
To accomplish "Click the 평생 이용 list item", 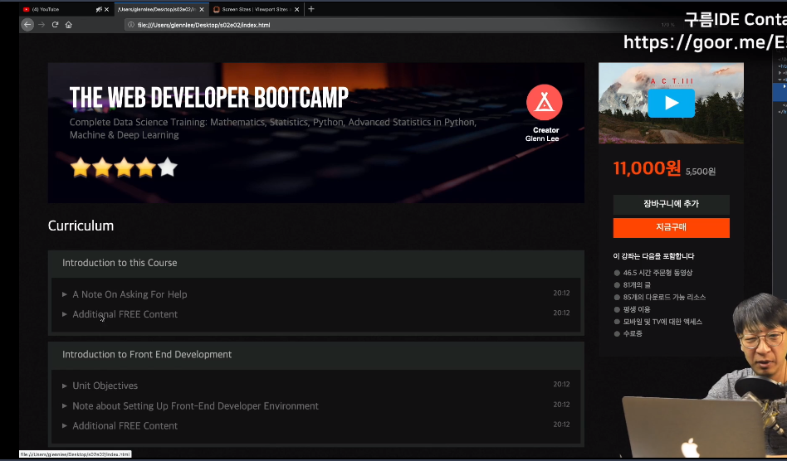I will (x=637, y=309).
